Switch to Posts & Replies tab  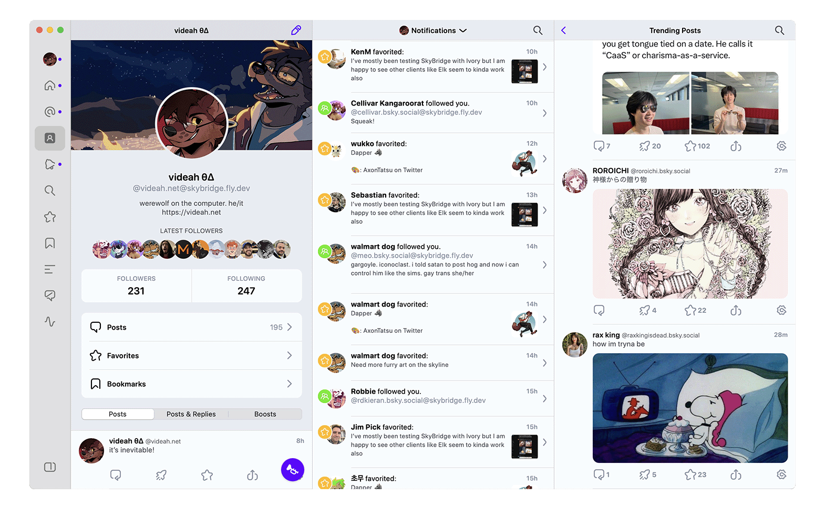pyautogui.click(x=191, y=414)
